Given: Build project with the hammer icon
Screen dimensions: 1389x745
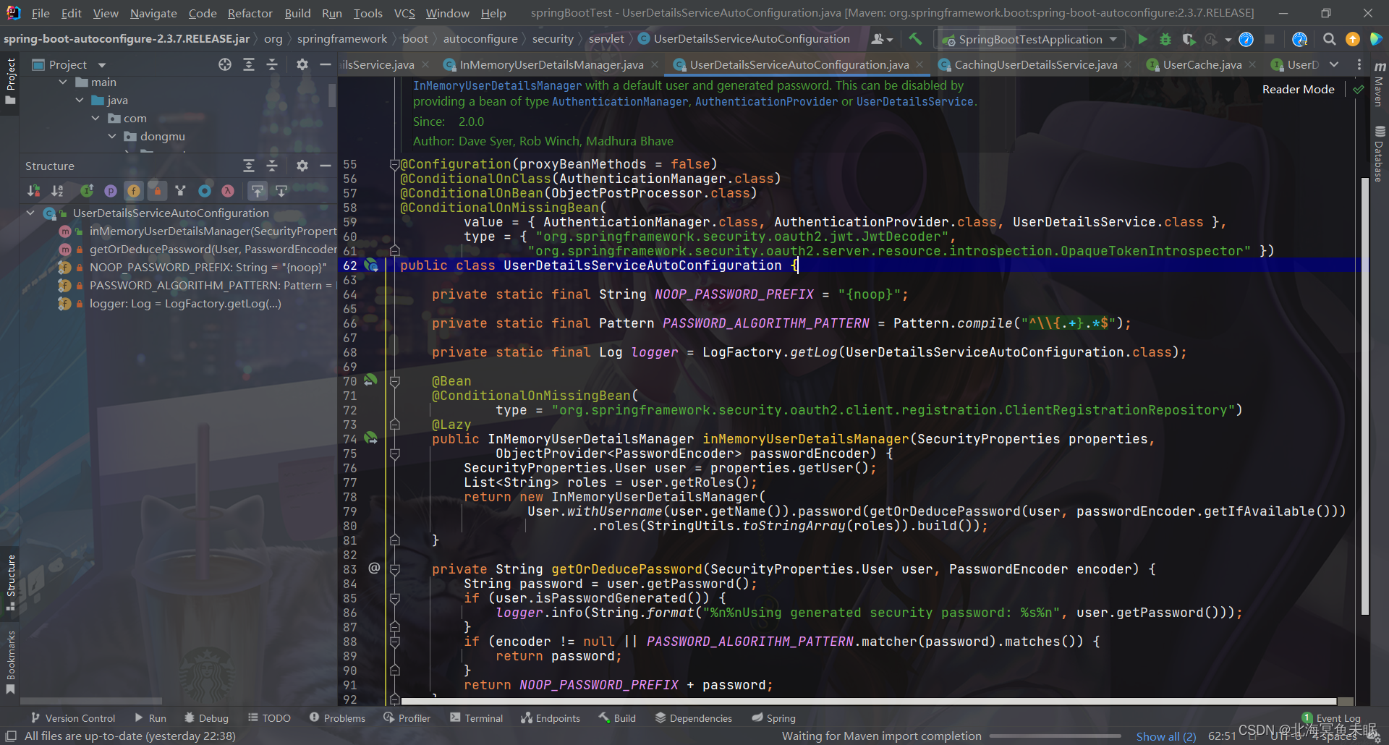Looking at the screenshot, I should pos(915,39).
